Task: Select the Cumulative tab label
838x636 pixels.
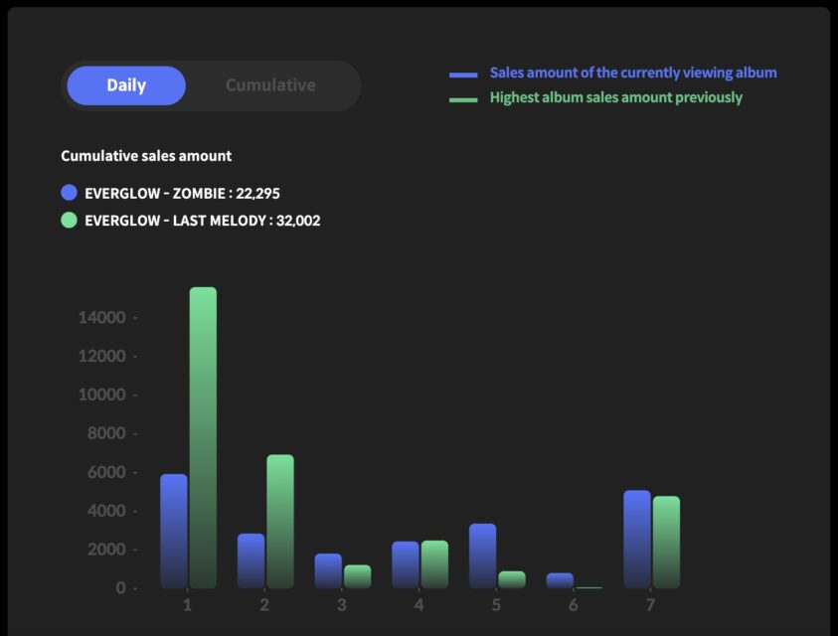Action: pyautogui.click(x=271, y=85)
